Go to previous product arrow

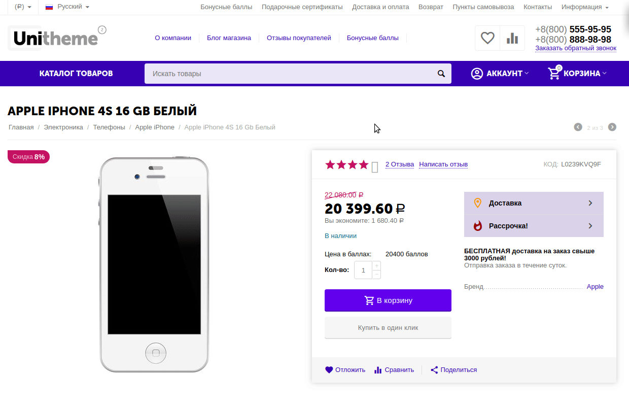(x=578, y=127)
